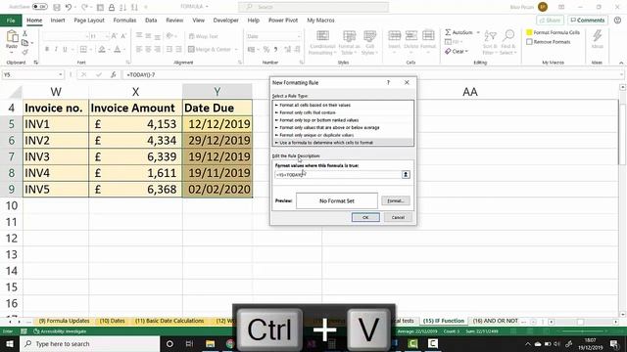Apply Bold formatting with the B icon
Viewport: 627px width, 352px height.
pos(47,49)
